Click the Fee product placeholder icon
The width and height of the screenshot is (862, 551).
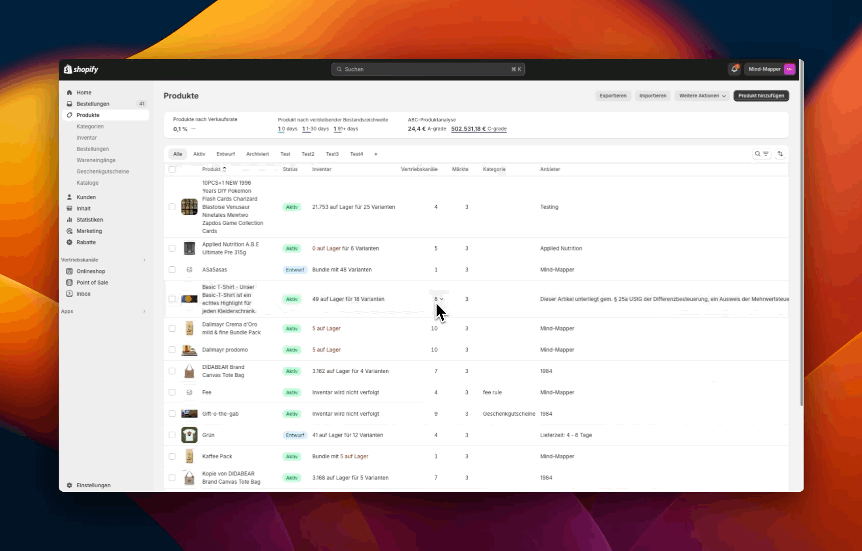coord(189,392)
